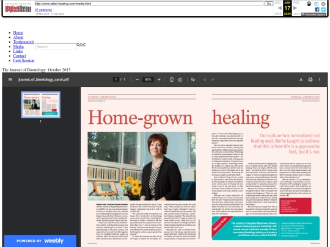Click the JAN 17 capture date
This screenshot has width=330, height=247.
point(287,8)
